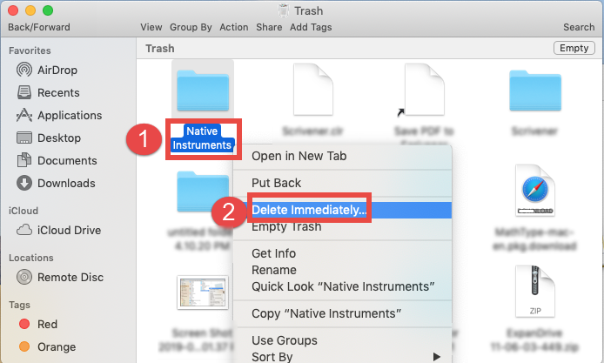Click the Back/Forward toolbar control
This screenshot has height=363, width=604.
(39, 27)
